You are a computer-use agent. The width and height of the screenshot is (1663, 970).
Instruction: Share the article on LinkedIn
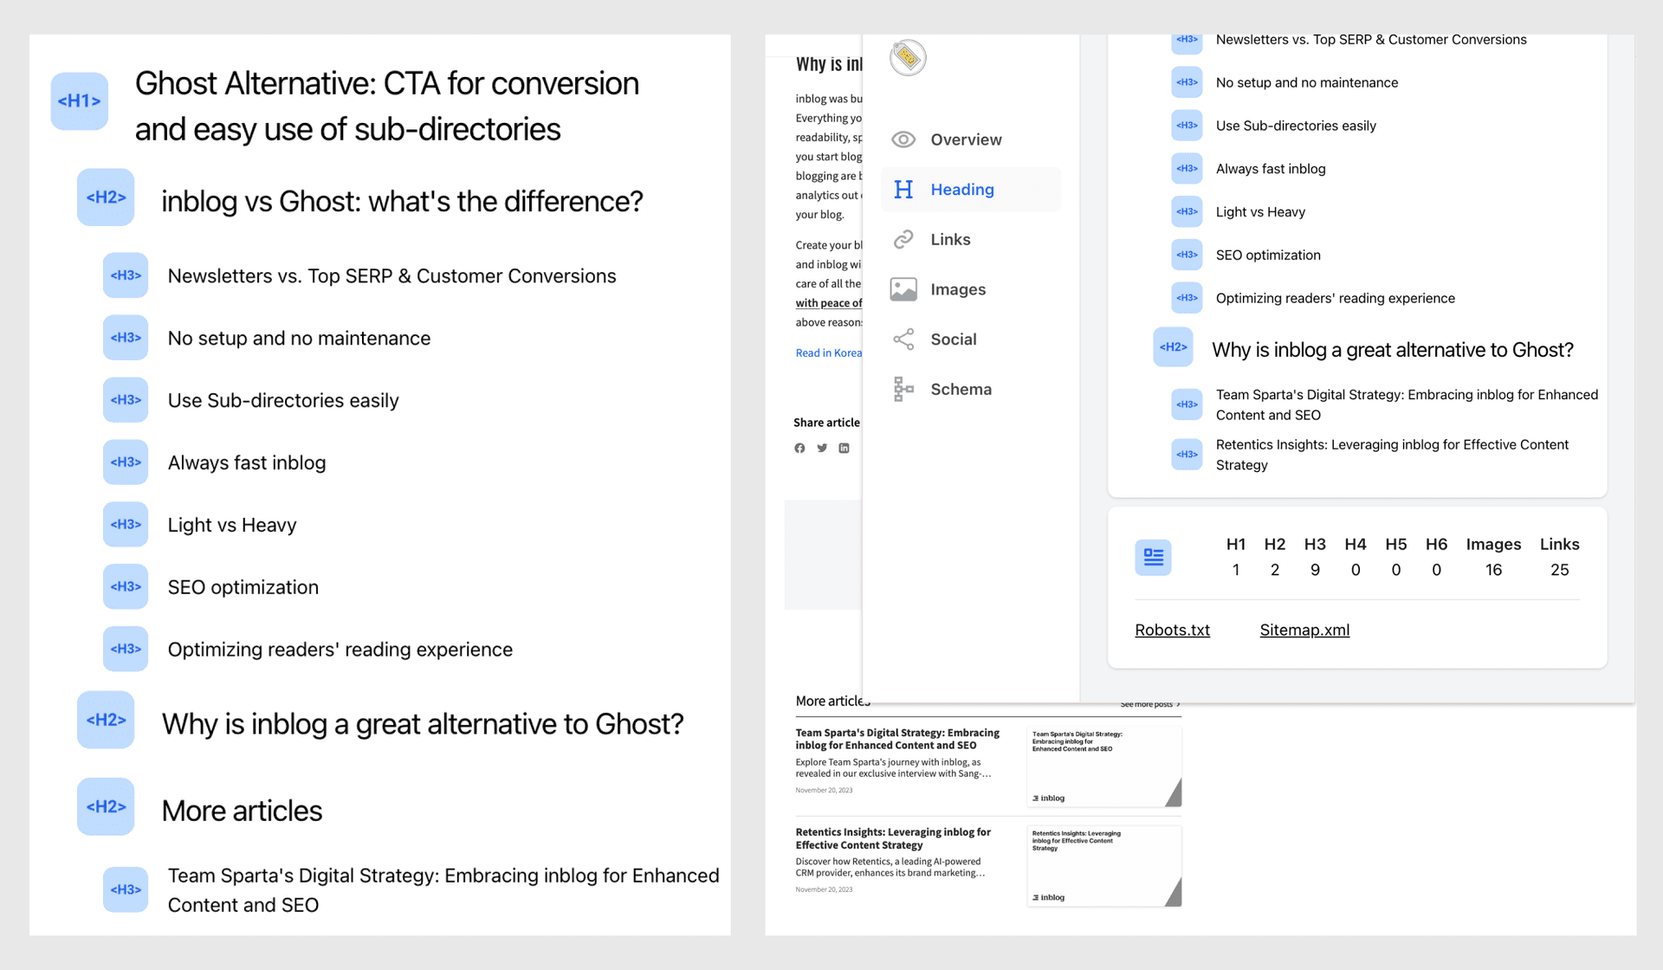(844, 449)
